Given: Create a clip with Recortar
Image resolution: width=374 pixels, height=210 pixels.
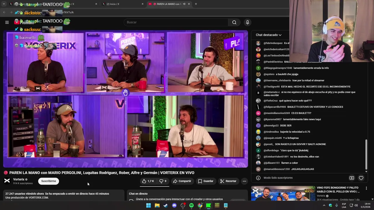Looking at the screenshot, I should click(228, 181).
